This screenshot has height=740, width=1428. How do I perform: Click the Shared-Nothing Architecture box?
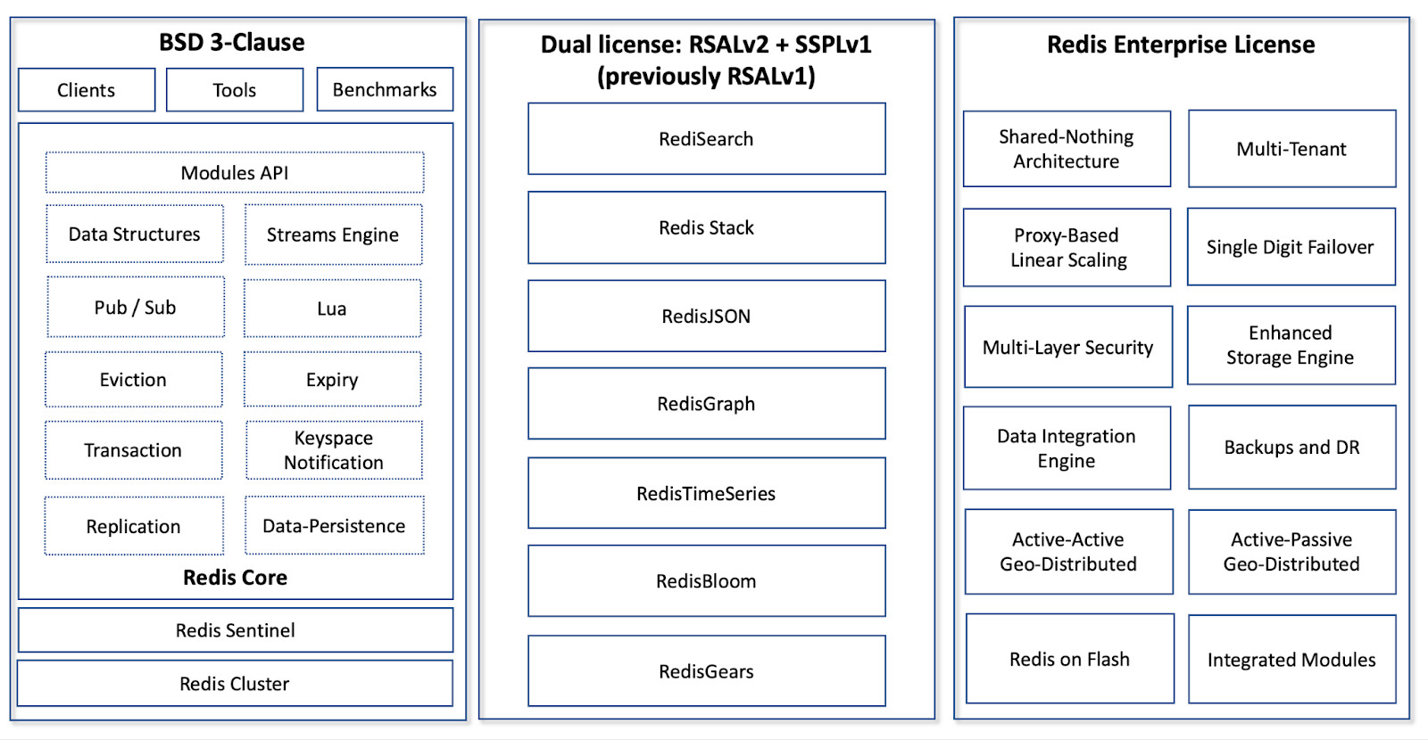tap(1067, 149)
